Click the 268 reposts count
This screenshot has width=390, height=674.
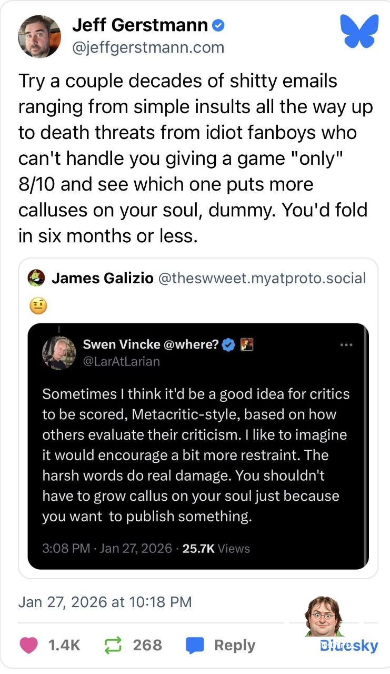click(x=148, y=645)
